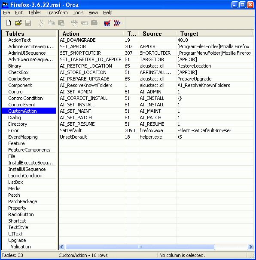Open an MSI with the folder icon
Viewport: 256px width, 260px height.
[x=18, y=23]
